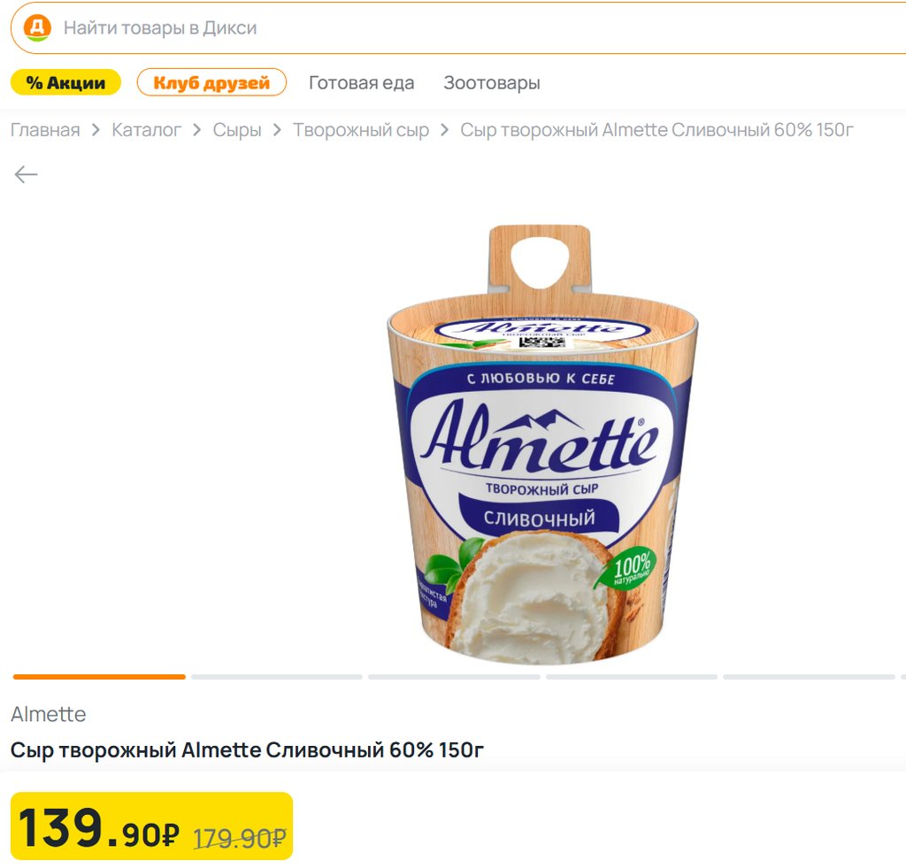Screen dimensions: 906x868
Task: Select the Готовая еда menu item
Action: (x=361, y=83)
